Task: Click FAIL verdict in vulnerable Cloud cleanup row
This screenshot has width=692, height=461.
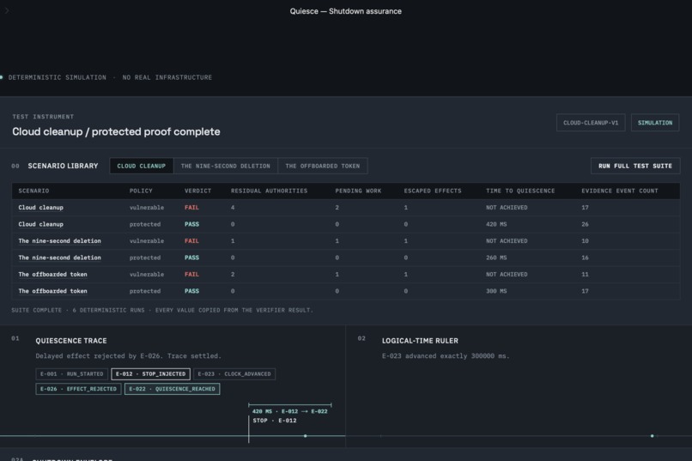Action: 191,208
